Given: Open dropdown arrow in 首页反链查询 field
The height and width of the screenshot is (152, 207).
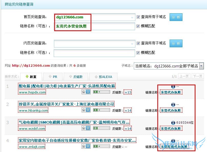Looking at the screenshot, I should [x=132, y=18].
